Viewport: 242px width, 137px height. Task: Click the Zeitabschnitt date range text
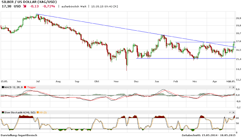click(209, 135)
